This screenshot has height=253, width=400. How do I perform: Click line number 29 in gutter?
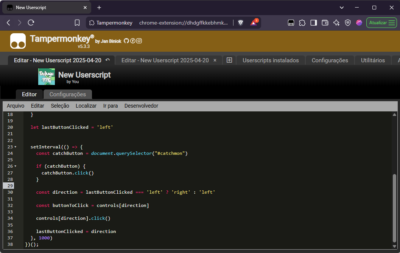pyautogui.click(x=10, y=186)
